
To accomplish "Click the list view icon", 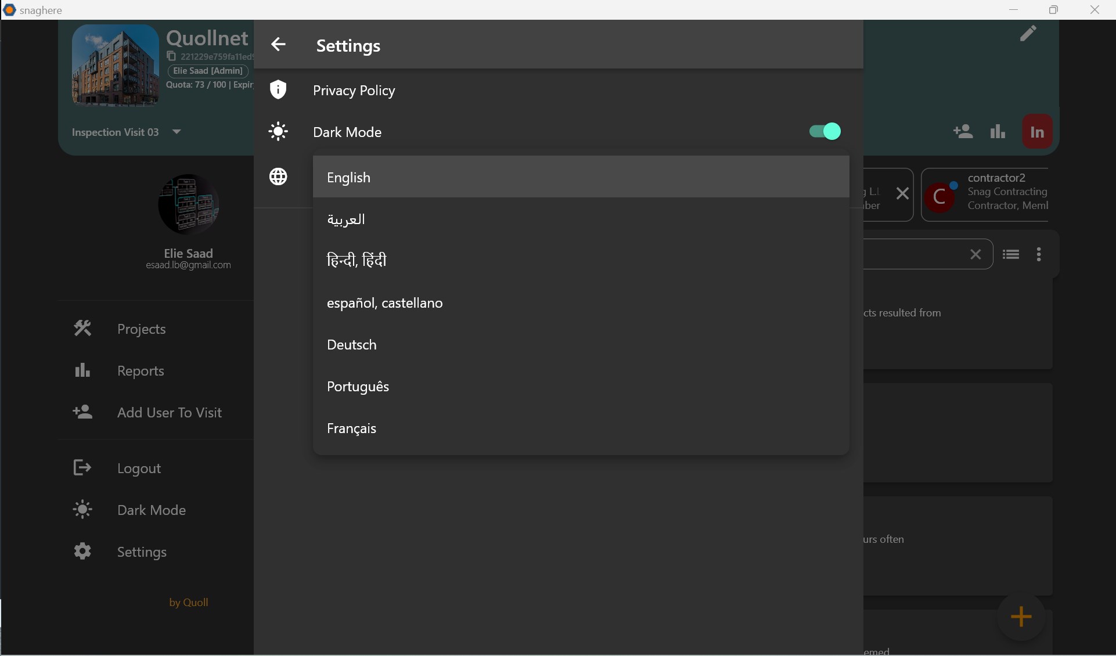I will (x=1011, y=254).
